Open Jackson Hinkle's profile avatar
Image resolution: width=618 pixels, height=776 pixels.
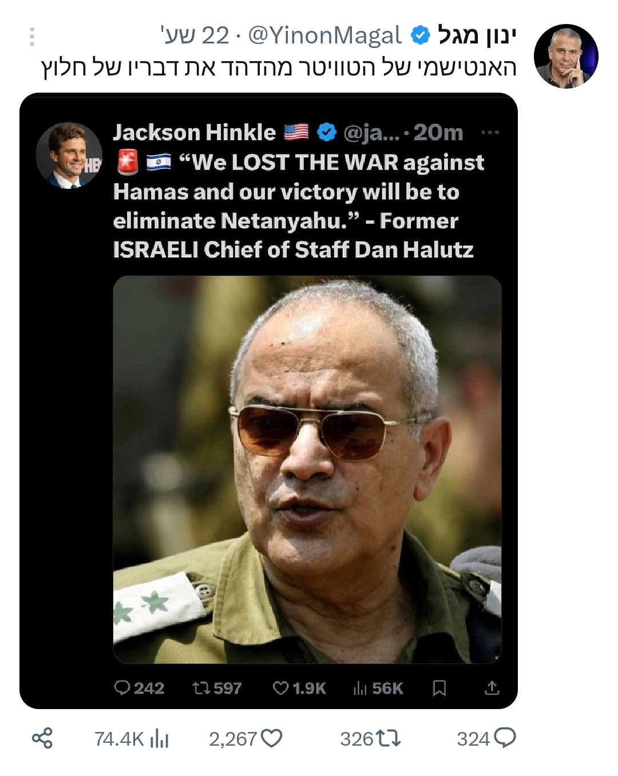coord(69,155)
